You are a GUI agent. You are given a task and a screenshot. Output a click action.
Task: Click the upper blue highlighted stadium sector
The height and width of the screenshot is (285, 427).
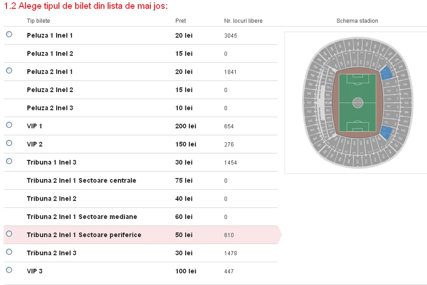click(x=386, y=73)
